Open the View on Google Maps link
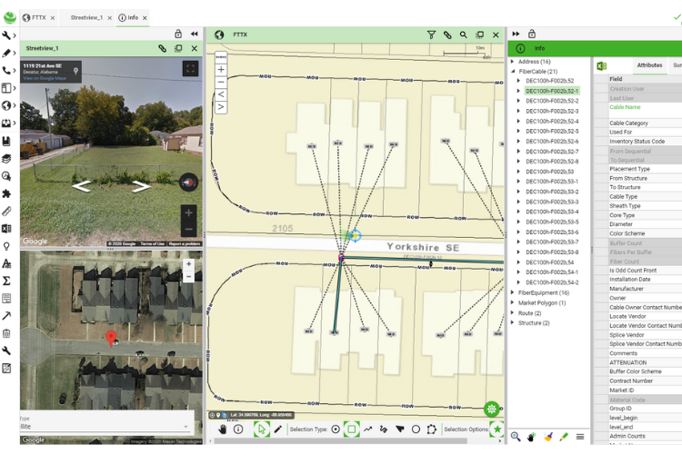The width and height of the screenshot is (682, 454). [x=45, y=78]
